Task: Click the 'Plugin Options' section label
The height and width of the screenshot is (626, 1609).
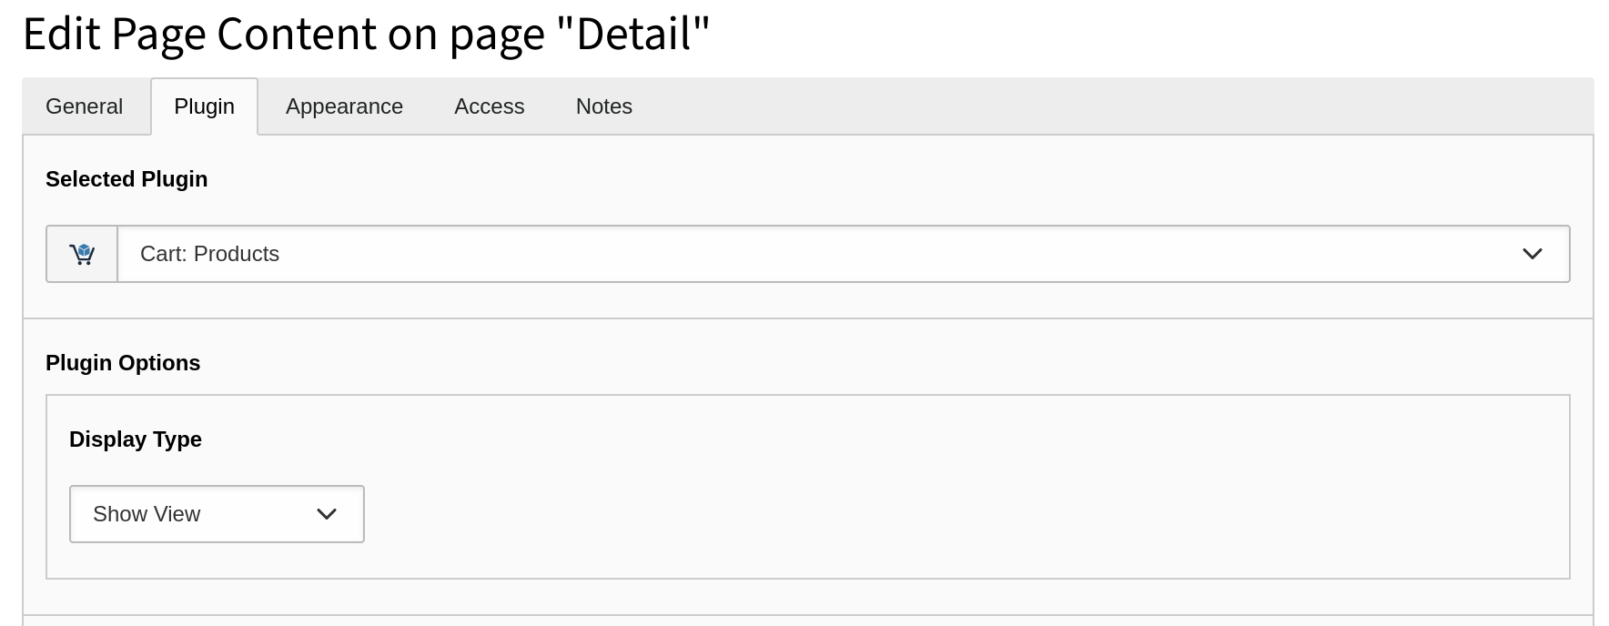Action: [x=123, y=363]
